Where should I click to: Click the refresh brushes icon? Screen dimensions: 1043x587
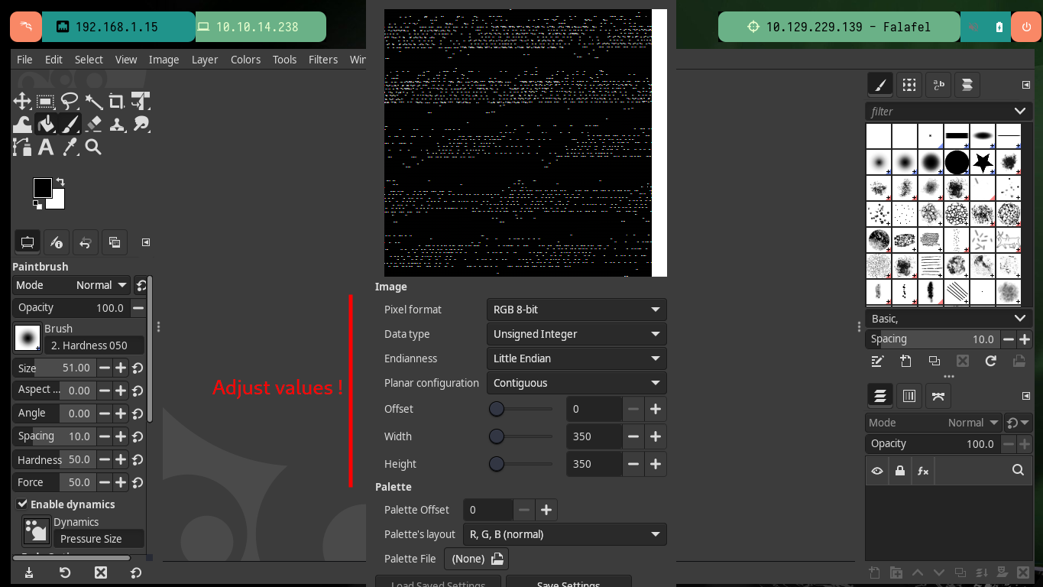coord(991,361)
